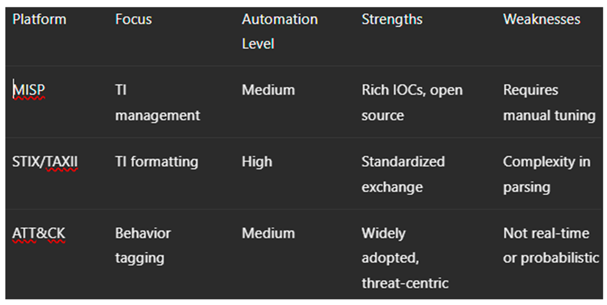This screenshot has height=305, width=607.
Task: Click the Requires manual tuning cell
Action: (549, 102)
